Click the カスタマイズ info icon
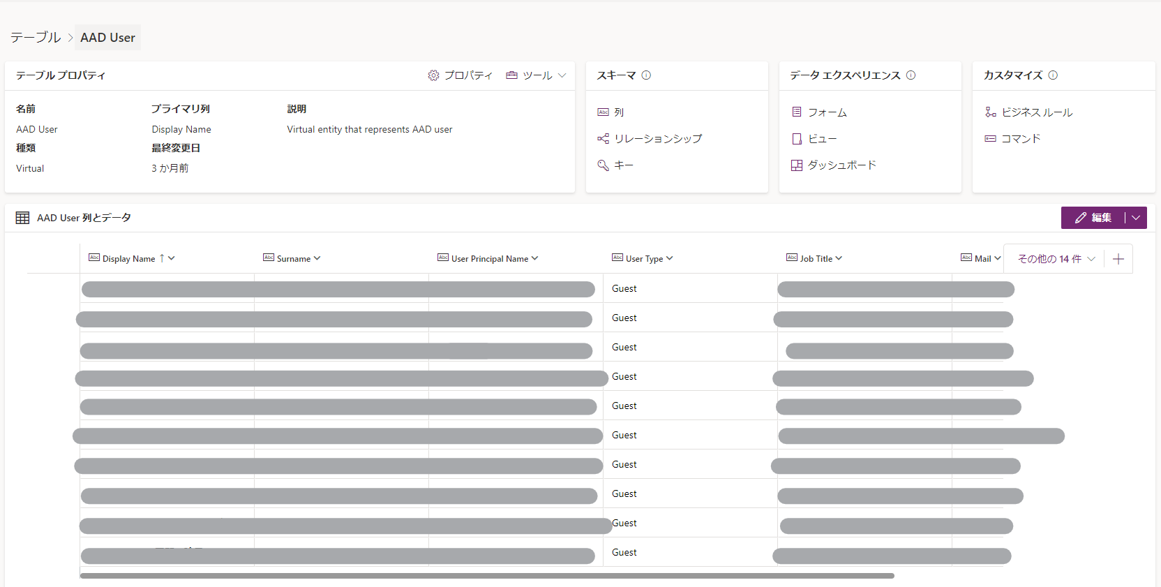The height and width of the screenshot is (587, 1161). [x=1053, y=75]
